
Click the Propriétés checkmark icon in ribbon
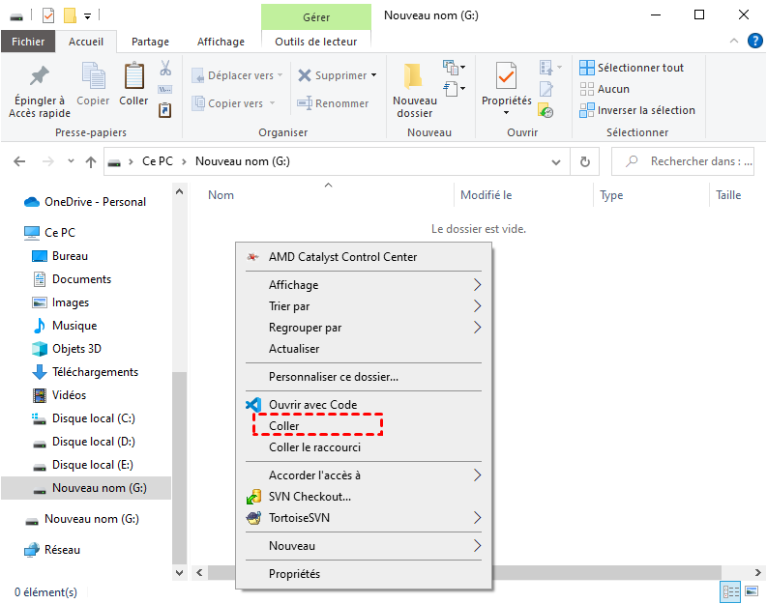506,76
